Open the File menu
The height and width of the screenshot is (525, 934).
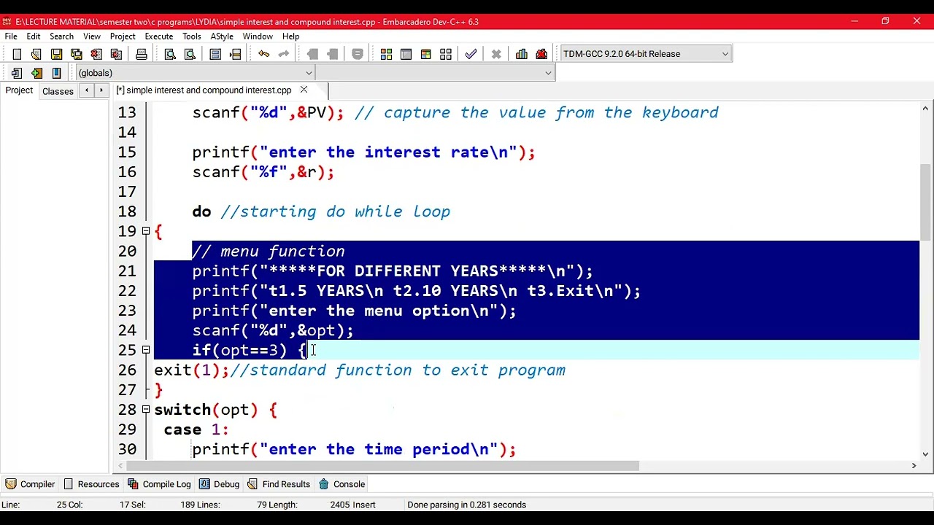point(11,36)
